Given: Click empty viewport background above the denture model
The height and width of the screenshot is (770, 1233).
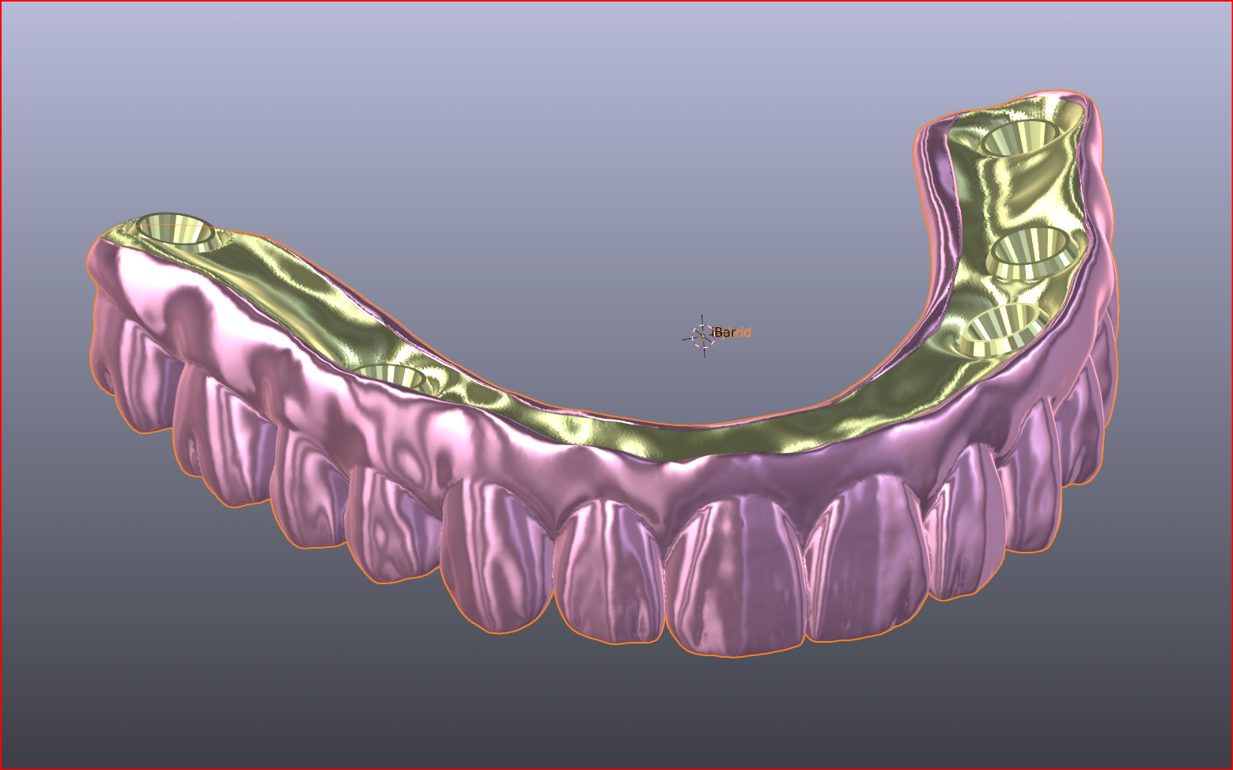Looking at the screenshot, I should click(x=554, y=119).
